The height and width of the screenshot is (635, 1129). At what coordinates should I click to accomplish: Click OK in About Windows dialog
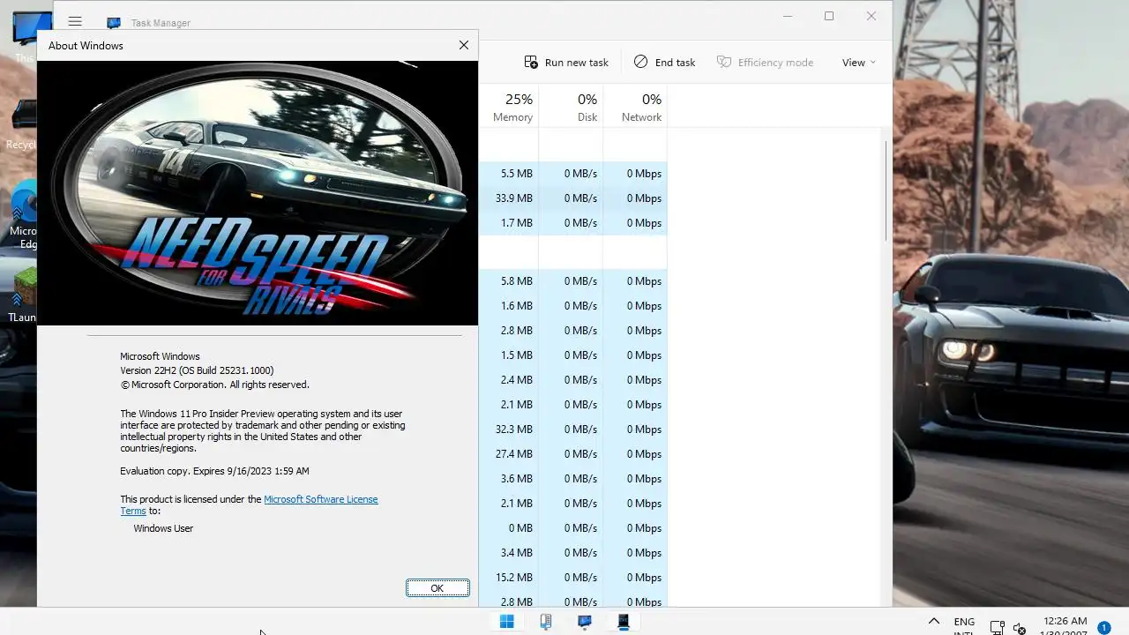point(437,588)
